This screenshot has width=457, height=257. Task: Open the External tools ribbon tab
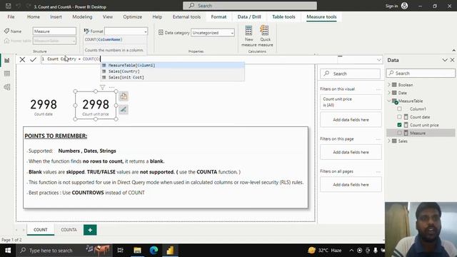[186, 17]
